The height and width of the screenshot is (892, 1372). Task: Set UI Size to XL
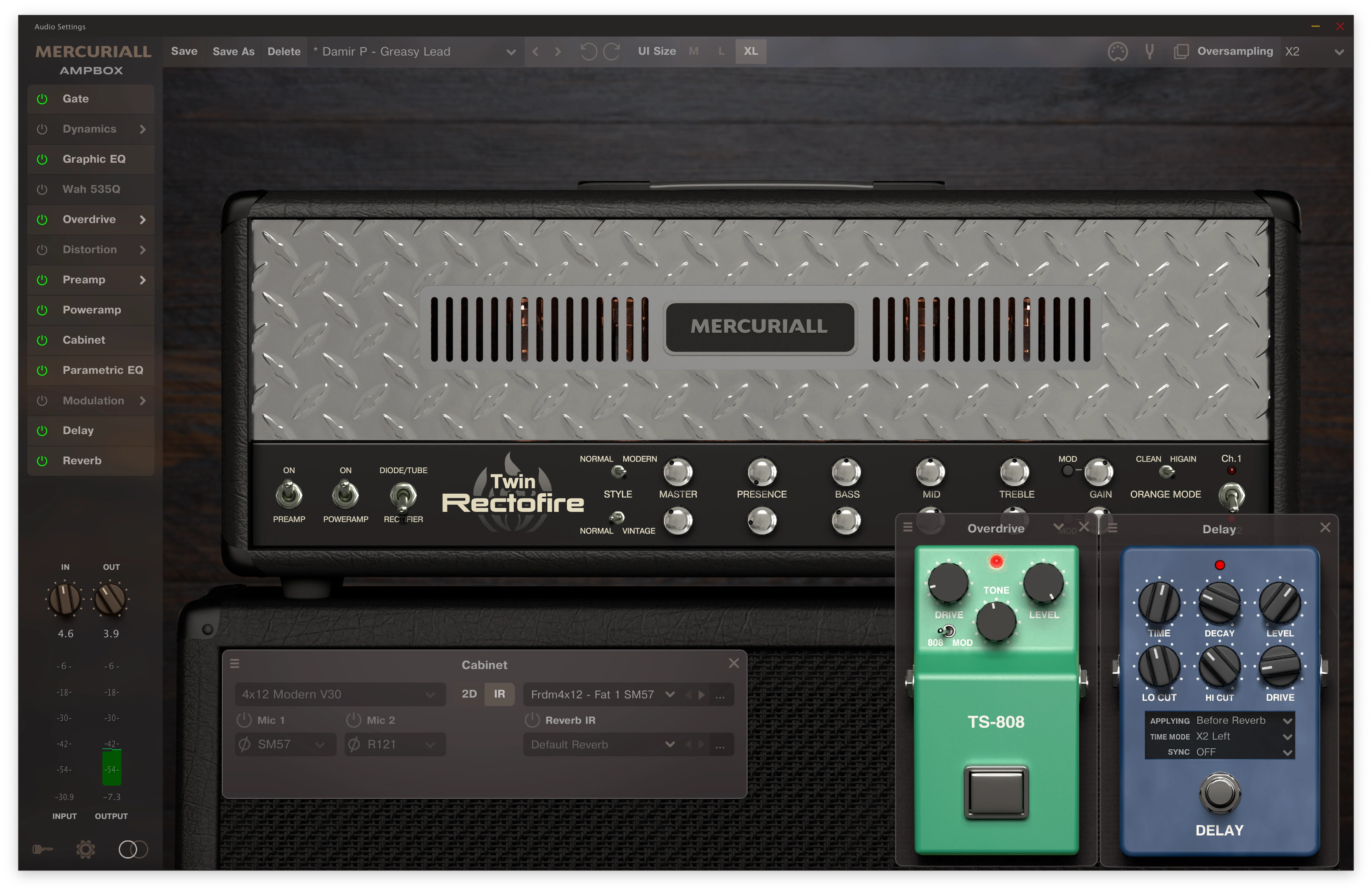(x=751, y=51)
